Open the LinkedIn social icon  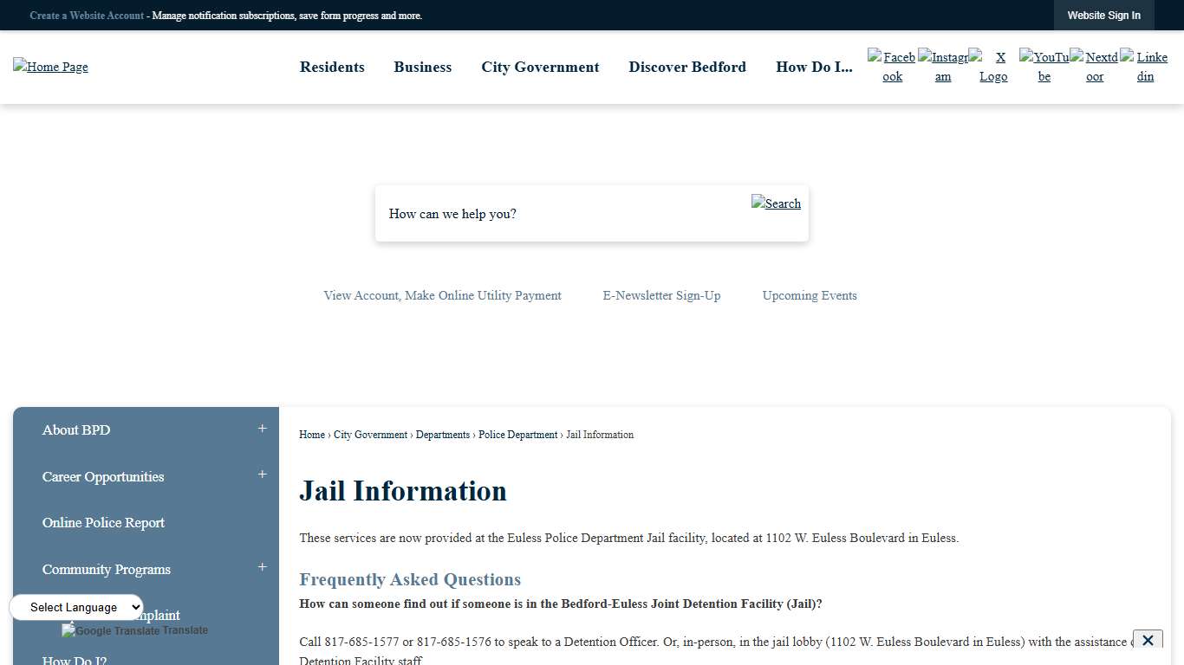pyautogui.click(x=1144, y=67)
